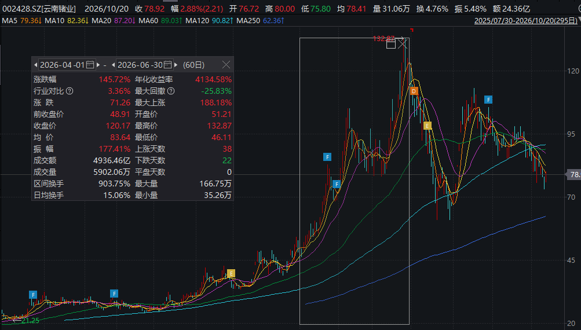The height and width of the screenshot is (330, 581).
Task: Step start date 2026-04-01 forward one day
Action: [x=98, y=65]
